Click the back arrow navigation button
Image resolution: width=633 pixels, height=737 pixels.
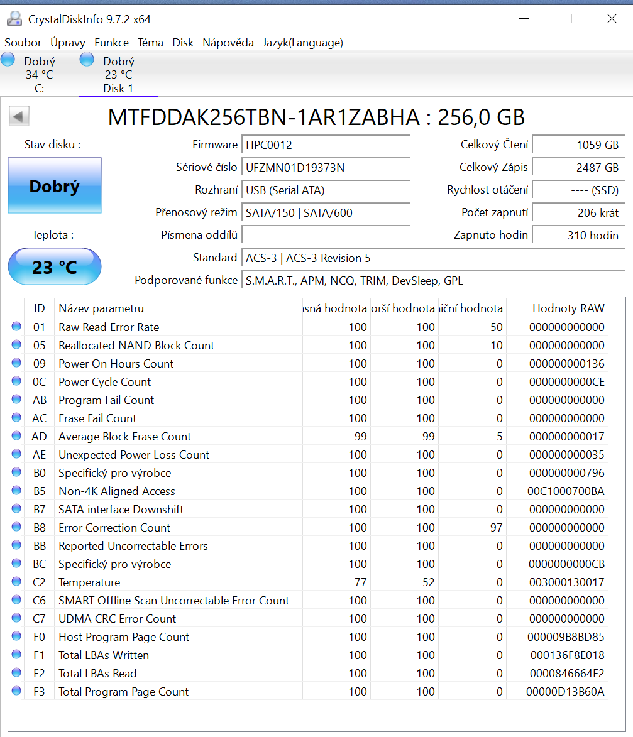pyautogui.click(x=19, y=116)
